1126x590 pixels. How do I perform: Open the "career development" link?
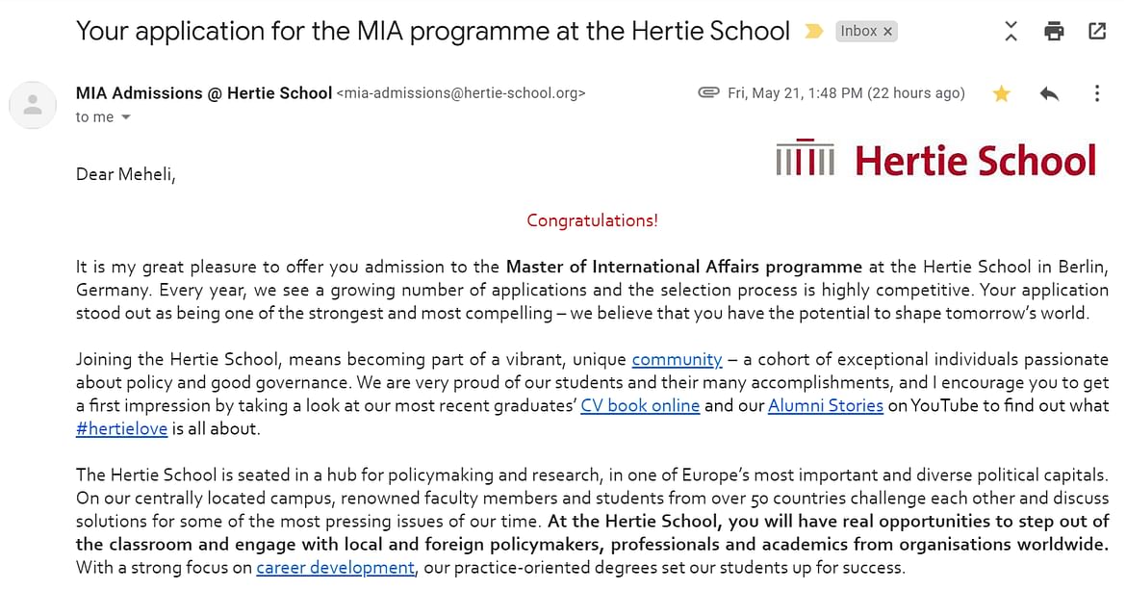pos(335,568)
